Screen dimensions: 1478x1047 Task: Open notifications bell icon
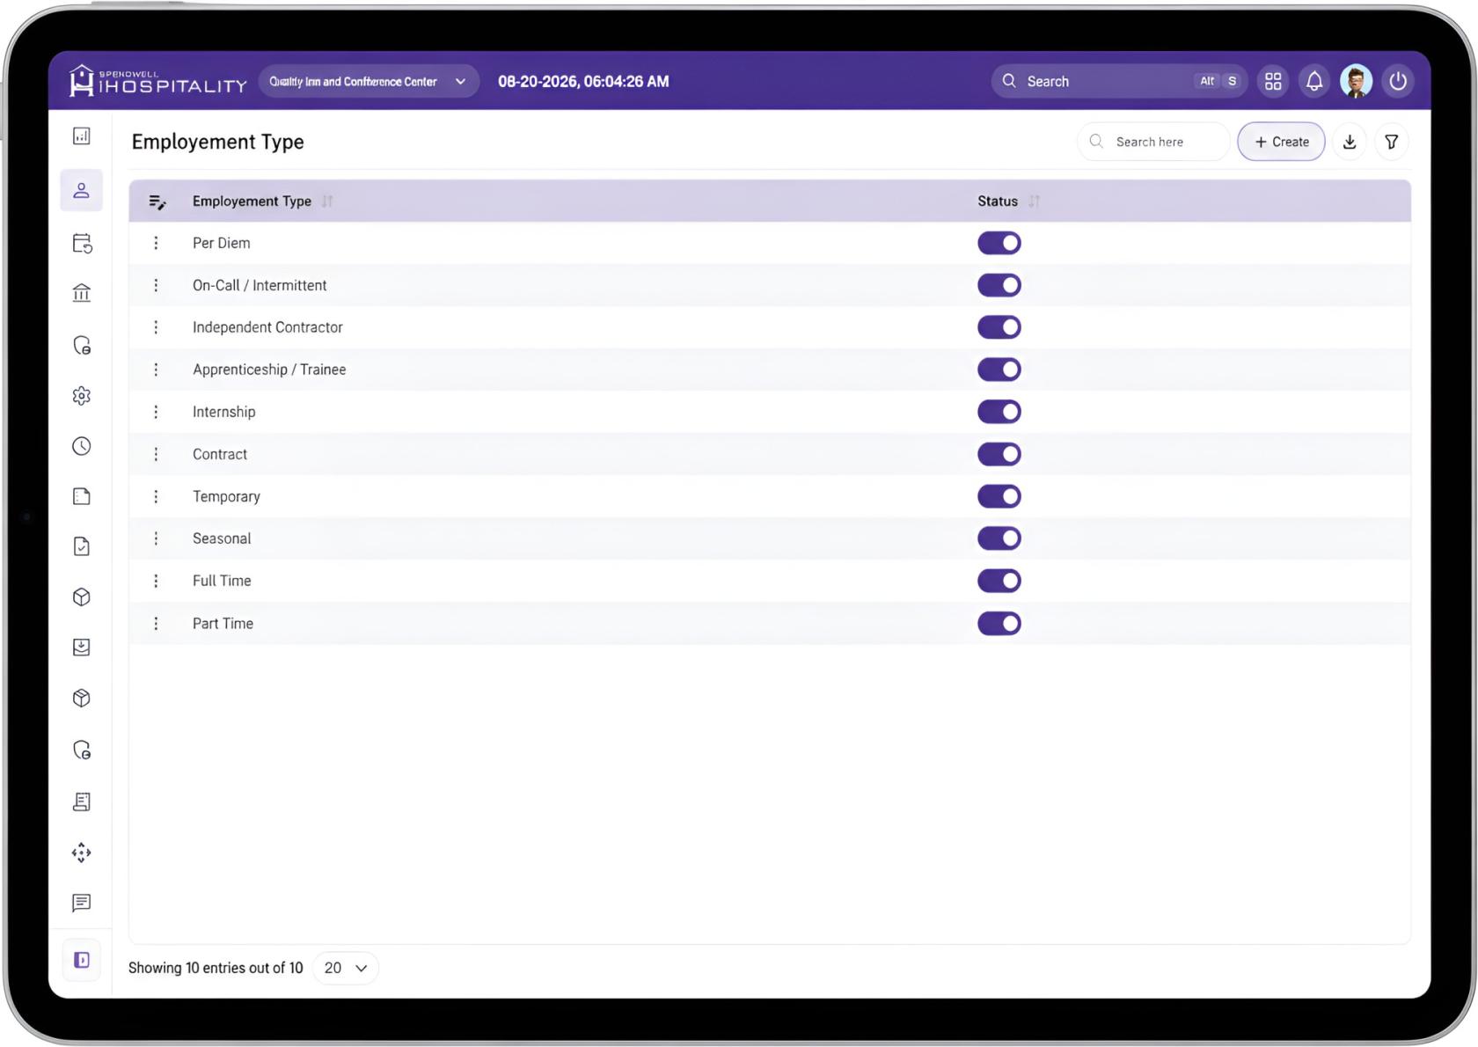click(x=1314, y=81)
